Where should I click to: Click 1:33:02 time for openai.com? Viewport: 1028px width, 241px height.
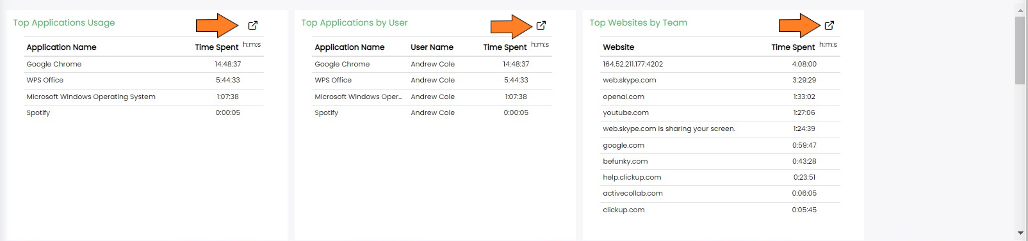click(804, 97)
